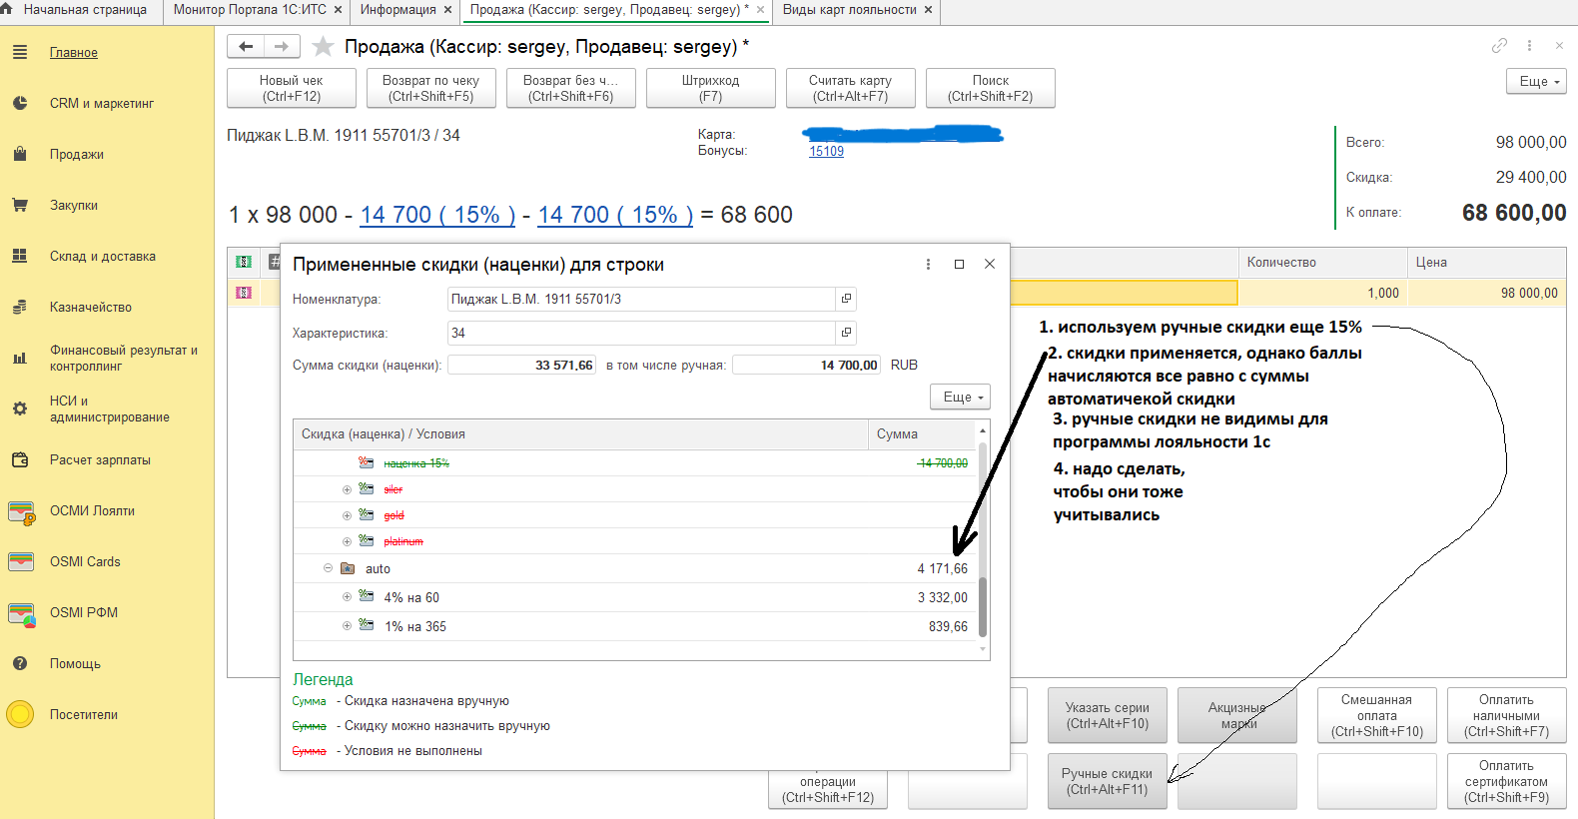
Task: Expand the gold discount row
Action: pyautogui.click(x=347, y=515)
